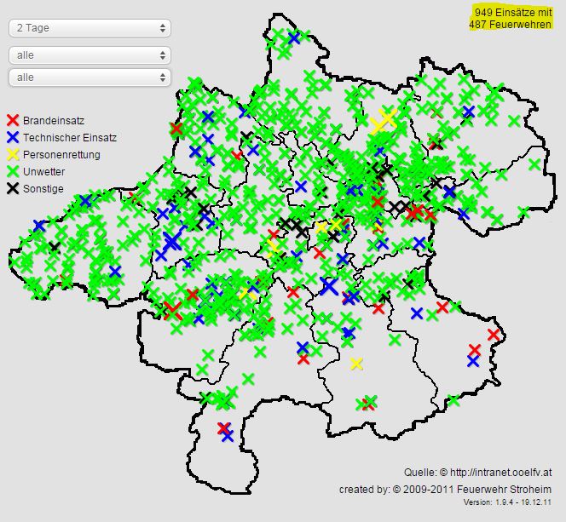Select the "Technischer Einsatz" legend label

(70, 138)
